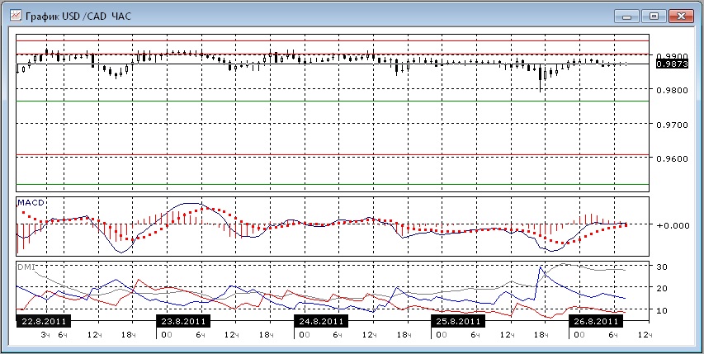Viewport: 704px width, 354px height.
Task: Click the last 12ч label at the time axis end
Action: [x=644, y=335]
